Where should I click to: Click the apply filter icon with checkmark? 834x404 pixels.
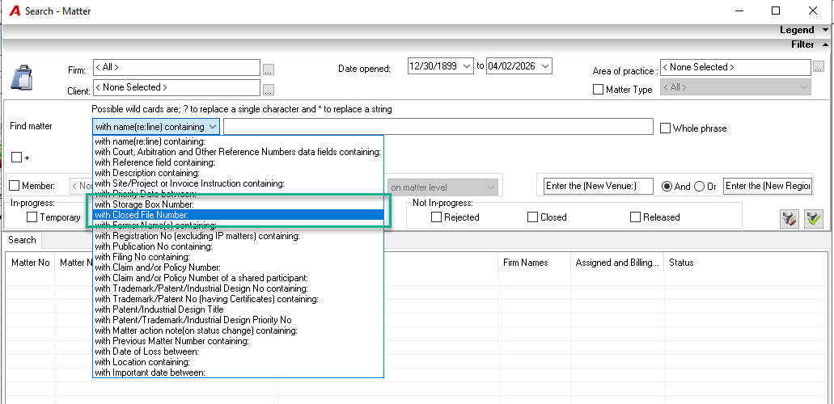(x=813, y=219)
